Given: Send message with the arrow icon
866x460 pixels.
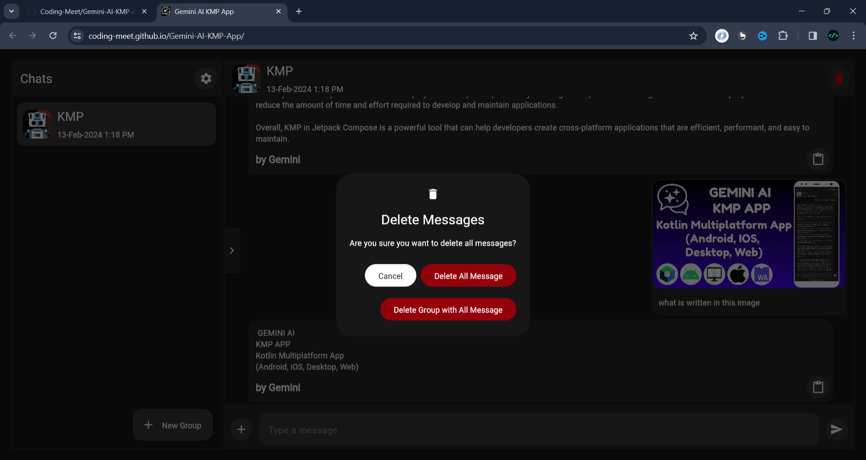Looking at the screenshot, I should [836, 429].
